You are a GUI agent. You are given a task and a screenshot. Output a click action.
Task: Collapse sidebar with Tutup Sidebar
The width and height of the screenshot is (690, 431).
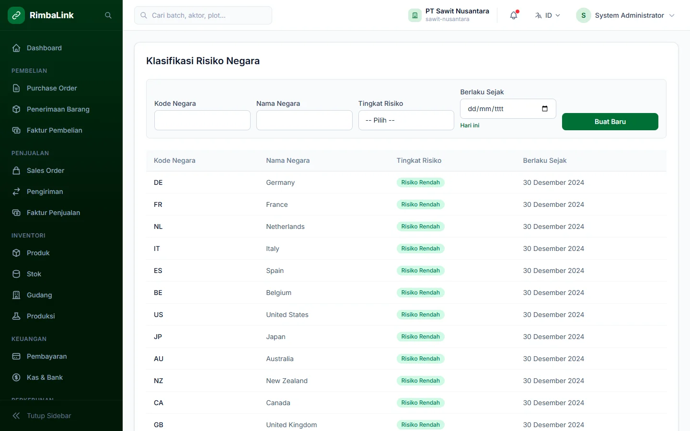pos(61,416)
